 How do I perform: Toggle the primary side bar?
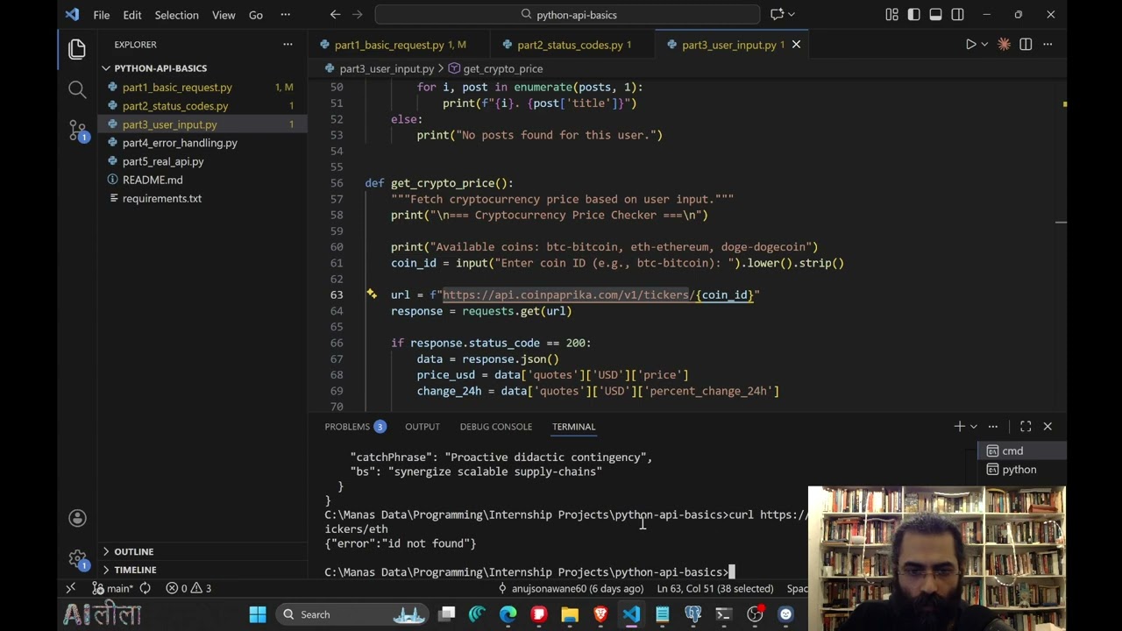(913, 15)
